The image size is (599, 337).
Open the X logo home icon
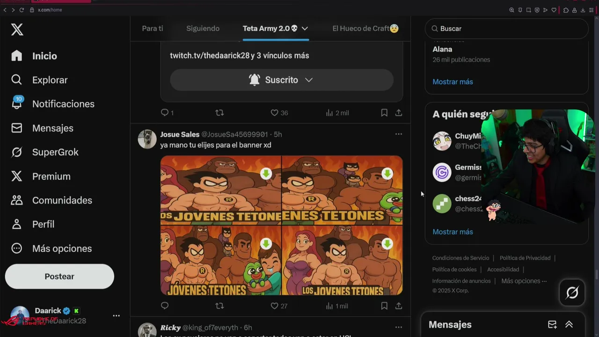17,30
